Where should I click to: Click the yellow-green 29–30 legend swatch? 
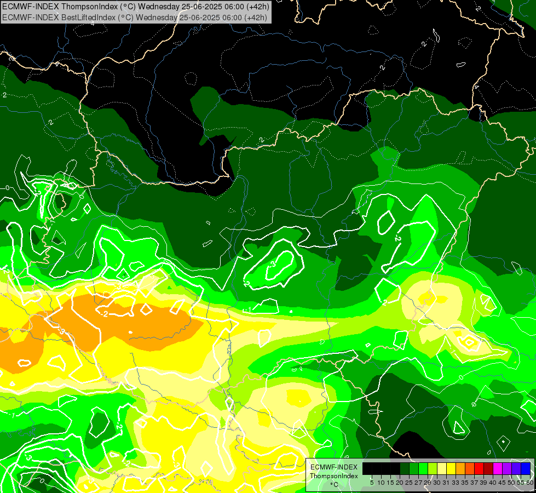433,468
